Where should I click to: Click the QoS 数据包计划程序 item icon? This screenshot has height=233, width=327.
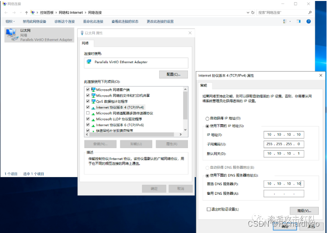pos(93,102)
